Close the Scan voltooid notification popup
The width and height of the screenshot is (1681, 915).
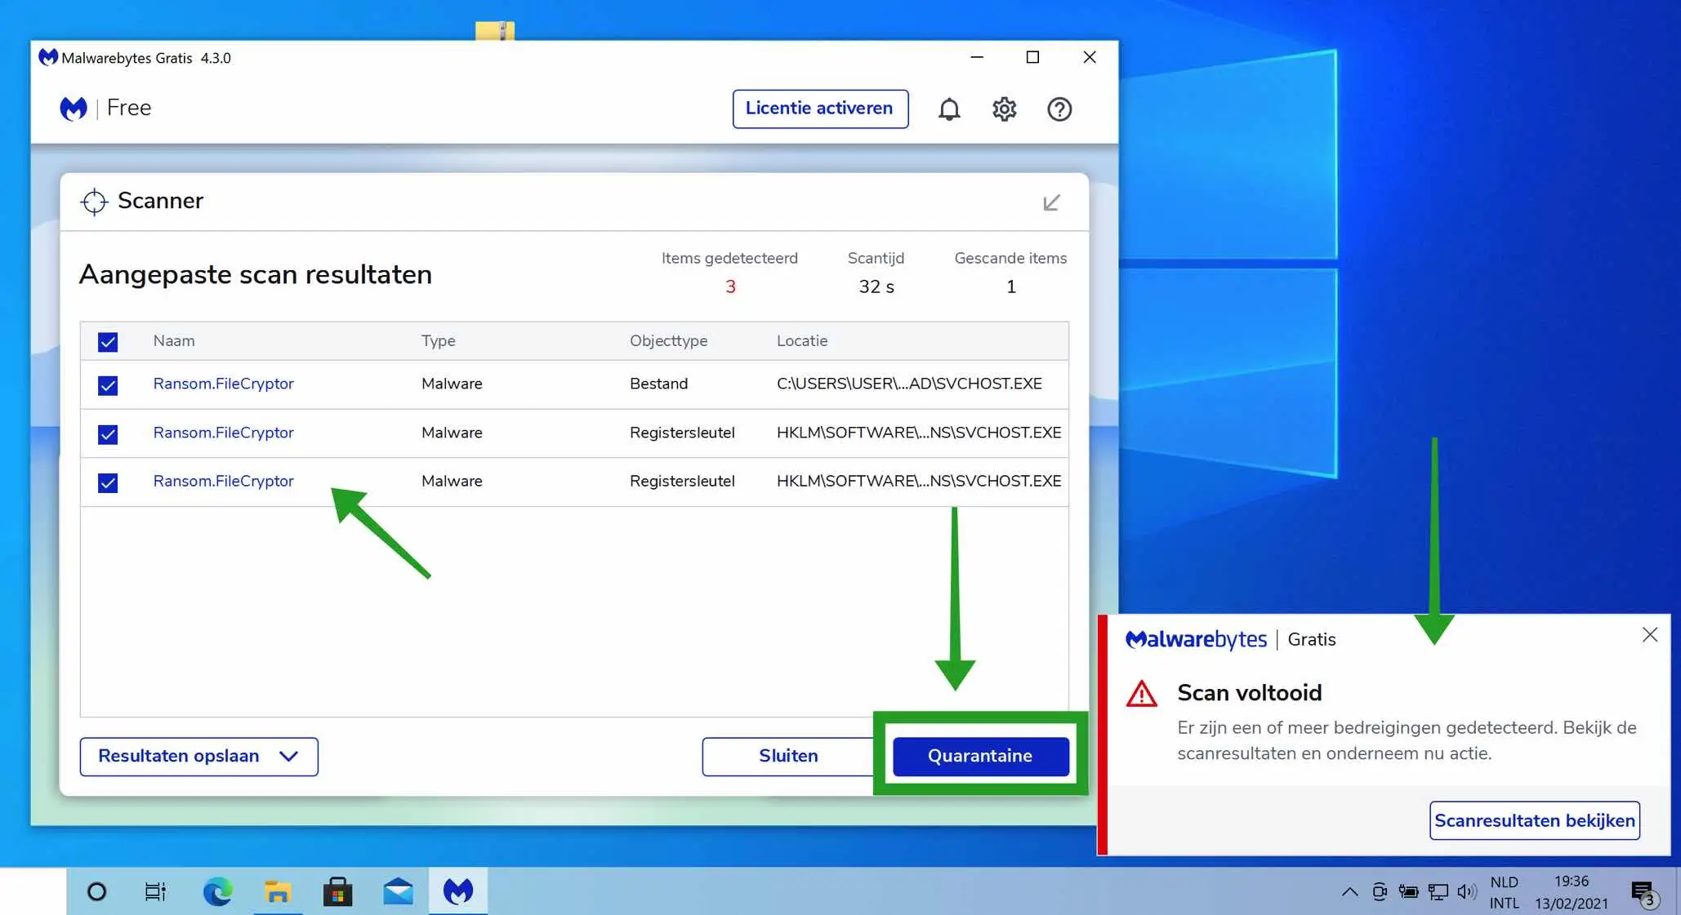point(1649,634)
